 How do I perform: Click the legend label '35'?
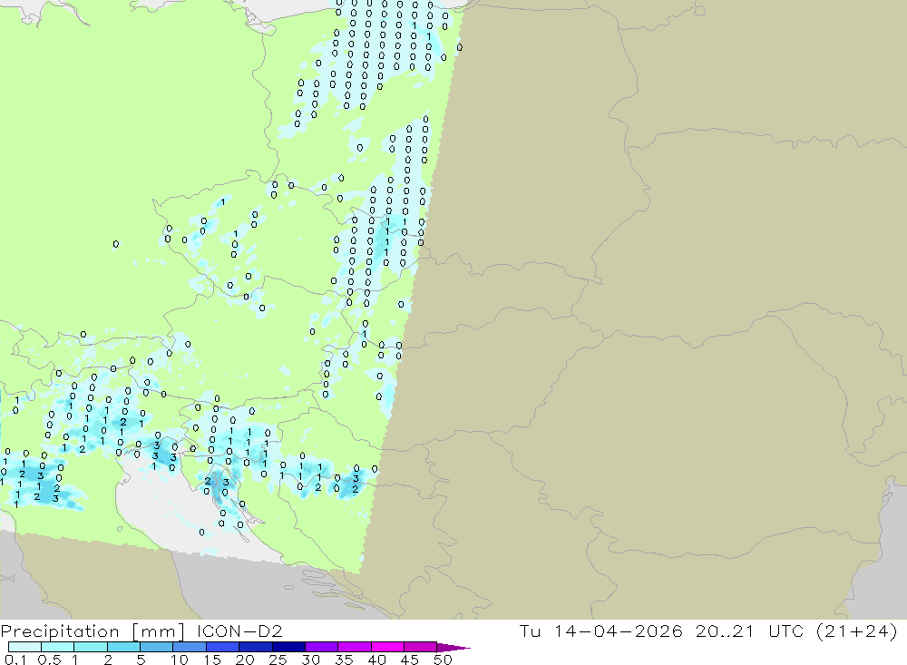click(344, 660)
